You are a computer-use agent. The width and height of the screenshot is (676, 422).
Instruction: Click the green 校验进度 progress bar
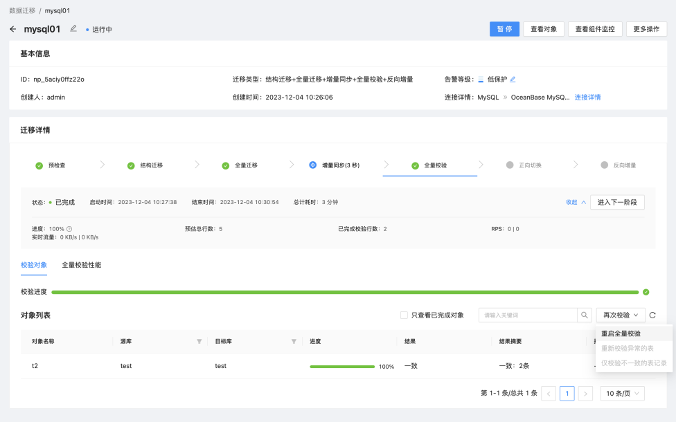coord(345,293)
